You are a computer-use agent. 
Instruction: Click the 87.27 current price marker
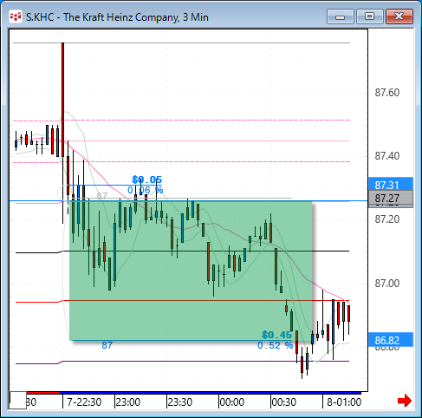[391, 199]
